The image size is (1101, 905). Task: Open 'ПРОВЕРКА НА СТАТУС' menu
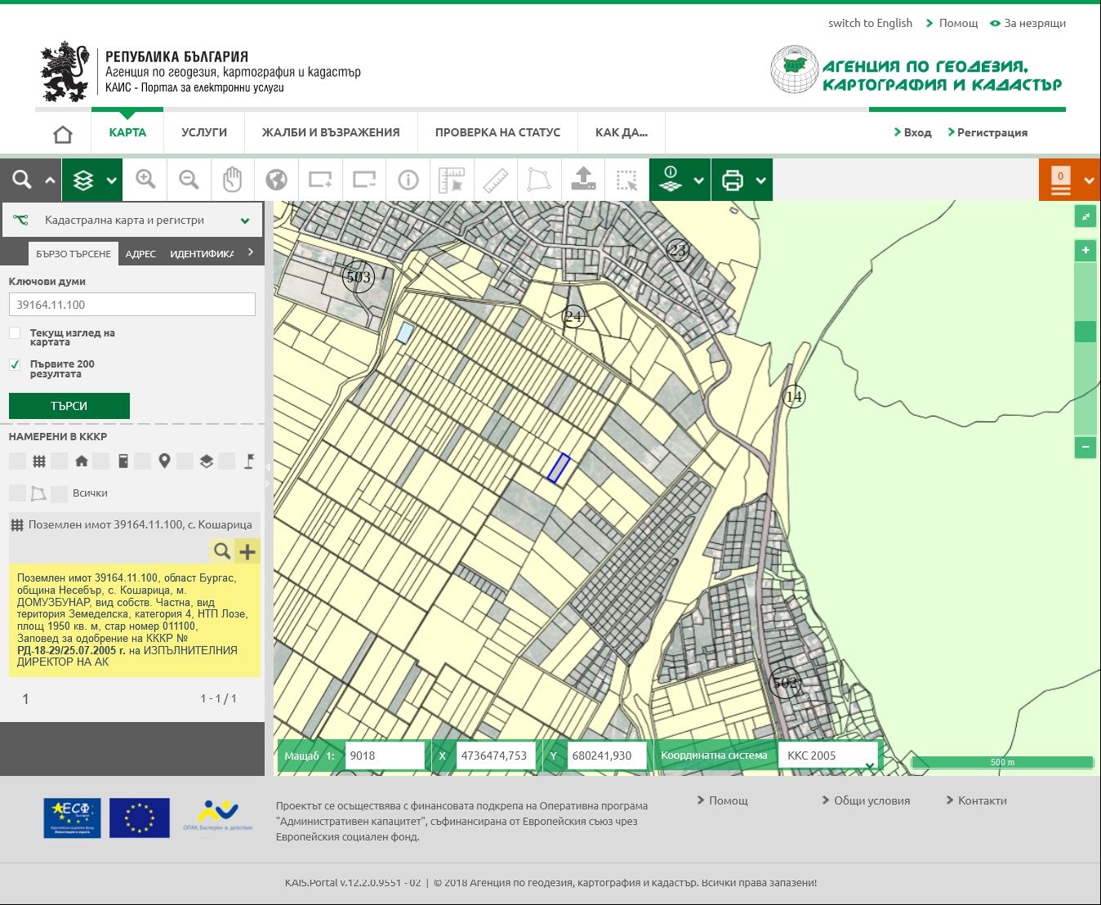click(497, 132)
